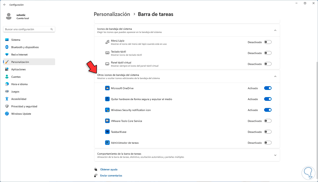Click Enviar comentarios link
This screenshot has width=318, height=182.
(x=111, y=175)
